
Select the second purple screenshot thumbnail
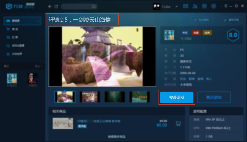pyautogui.click(x=90, y=97)
